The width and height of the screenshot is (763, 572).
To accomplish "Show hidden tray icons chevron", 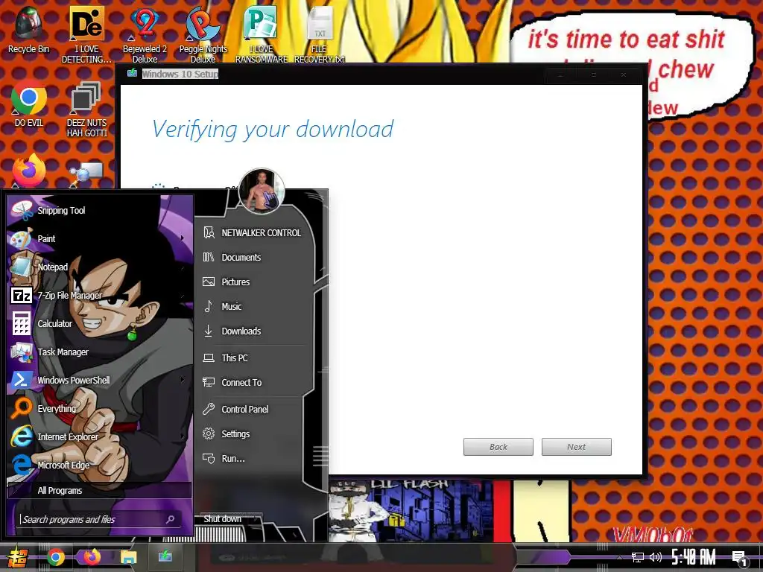I will coord(619,557).
